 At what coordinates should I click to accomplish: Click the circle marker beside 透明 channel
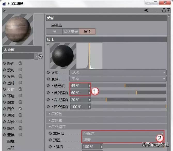[x=4, y=83]
